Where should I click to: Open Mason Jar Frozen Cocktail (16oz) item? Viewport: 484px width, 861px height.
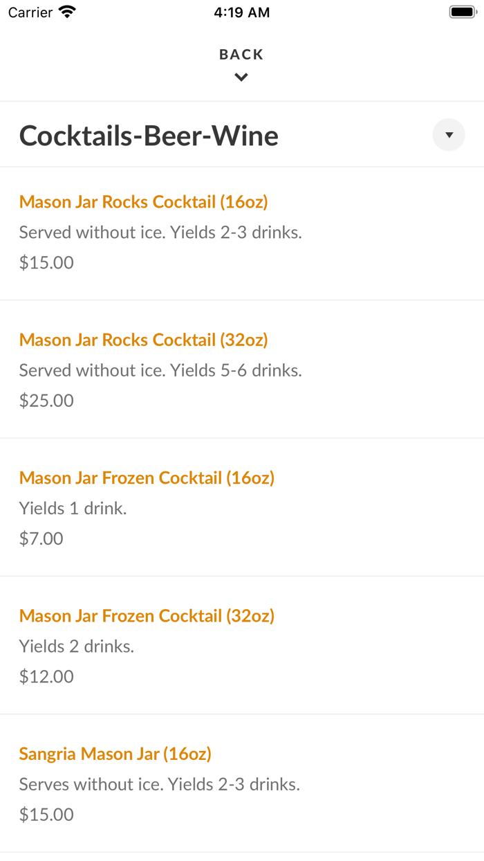[147, 478]
